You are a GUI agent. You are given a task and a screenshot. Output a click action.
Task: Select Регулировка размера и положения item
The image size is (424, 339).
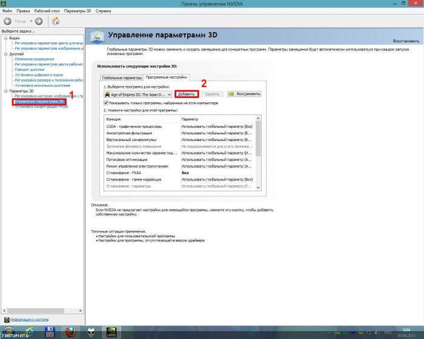click(x=49, y=81)
